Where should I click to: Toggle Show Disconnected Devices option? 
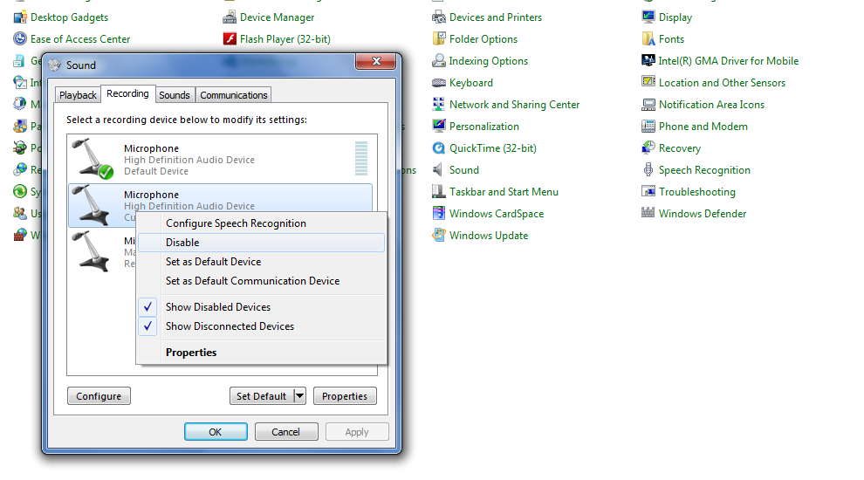[x=230, y=326]
